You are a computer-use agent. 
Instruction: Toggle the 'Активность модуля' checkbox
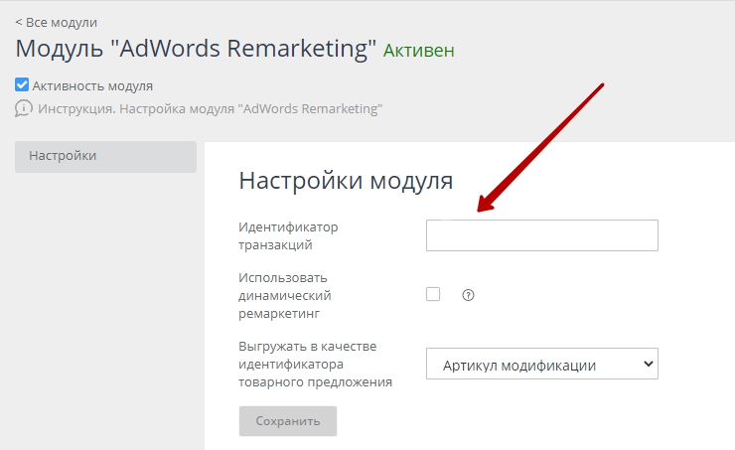click(x=22, y=85)
